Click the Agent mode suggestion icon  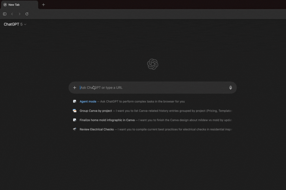[75, 102]
